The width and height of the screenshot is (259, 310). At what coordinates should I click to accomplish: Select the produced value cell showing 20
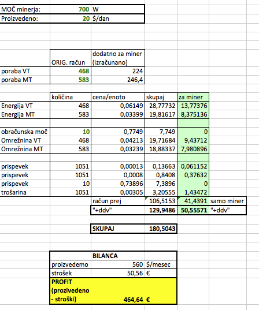click(x=71, y=18)
